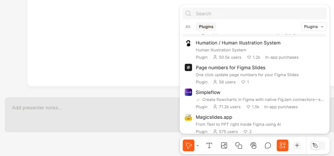Pick the Shapes tool
This screenshot has height=156, width=334.
click(x=239, y=145)
